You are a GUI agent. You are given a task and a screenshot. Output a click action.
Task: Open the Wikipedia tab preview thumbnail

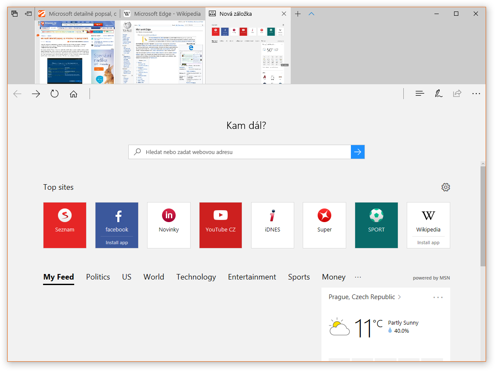(x=163, y=52)
